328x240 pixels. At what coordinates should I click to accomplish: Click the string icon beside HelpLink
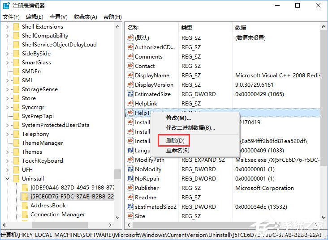pyautogui.click(x=130, y=103)
